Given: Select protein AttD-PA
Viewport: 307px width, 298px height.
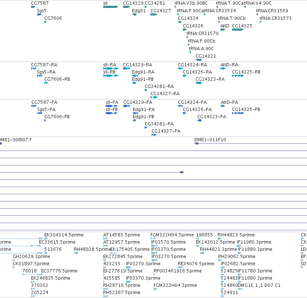Looking at the screenshot, I should pos(229,102).
